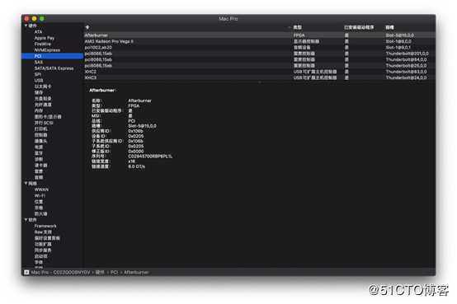Click Afterburner in the bottom path bar
Screen dimensions: 457x304
coord(136,272)
